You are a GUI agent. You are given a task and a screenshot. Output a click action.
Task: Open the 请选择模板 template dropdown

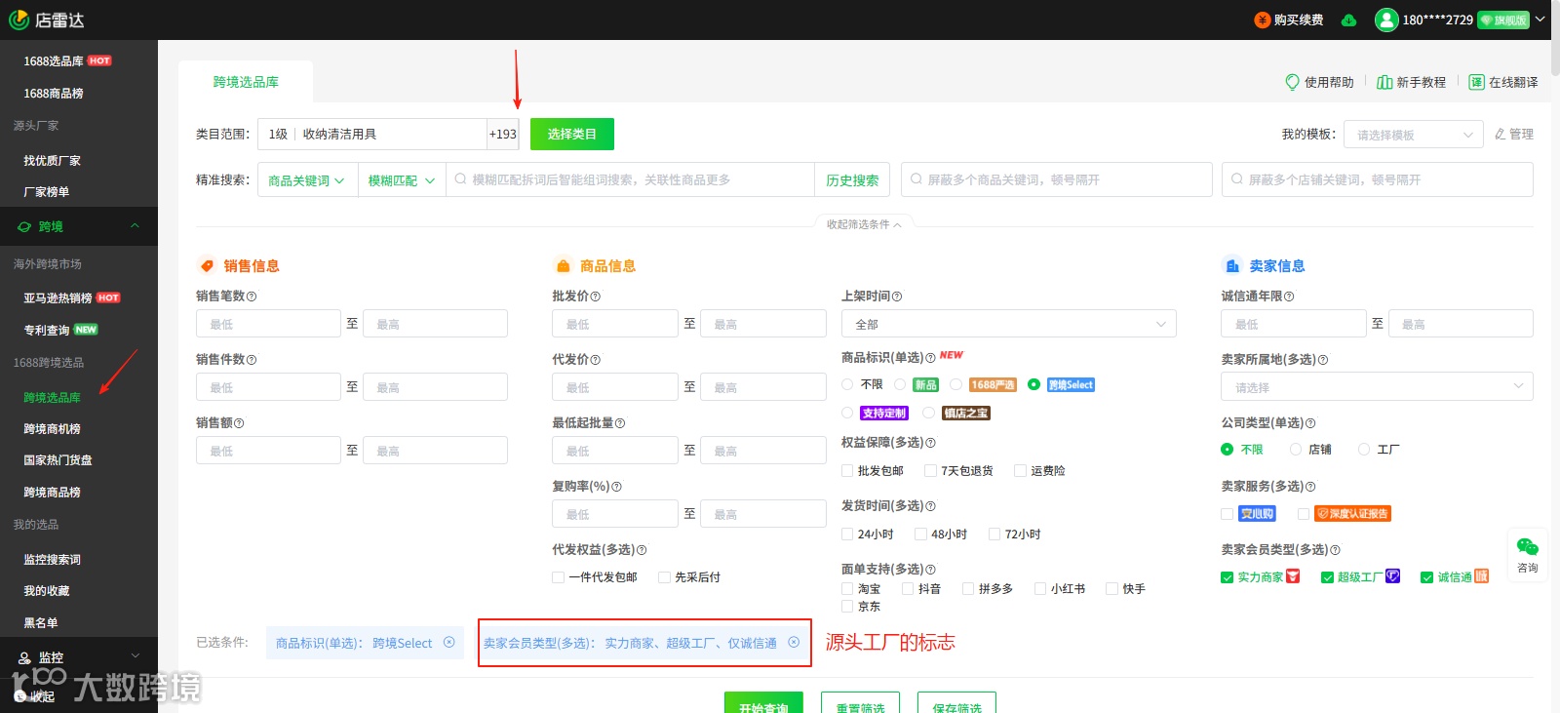tap(1414, 135)
